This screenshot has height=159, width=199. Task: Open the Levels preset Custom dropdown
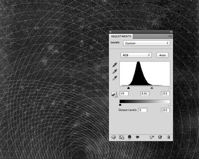coord(147,43)
